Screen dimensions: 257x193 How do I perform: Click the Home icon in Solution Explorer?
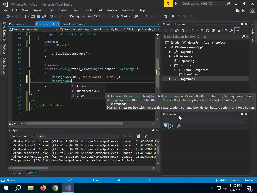pyautogui.click(x=177, y=30)
